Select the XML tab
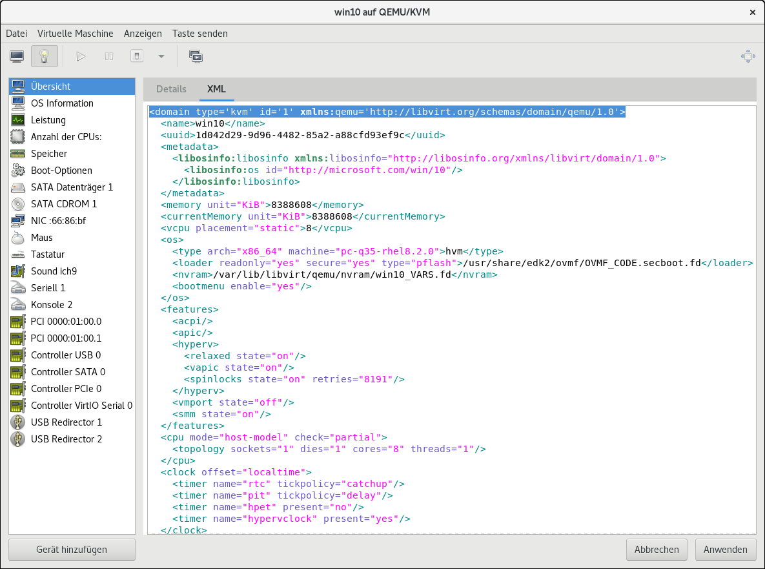Image resolution: width=765 pixels, height=569 pixels. pyautogui.click(x=216, y=89)
